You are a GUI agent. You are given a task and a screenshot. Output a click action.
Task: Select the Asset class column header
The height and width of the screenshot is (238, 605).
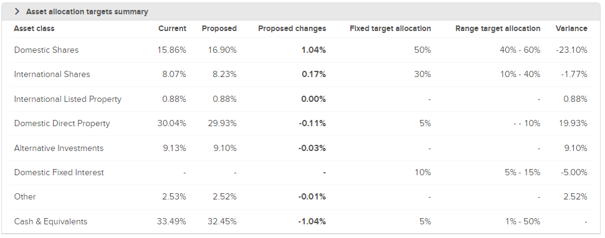34,29
